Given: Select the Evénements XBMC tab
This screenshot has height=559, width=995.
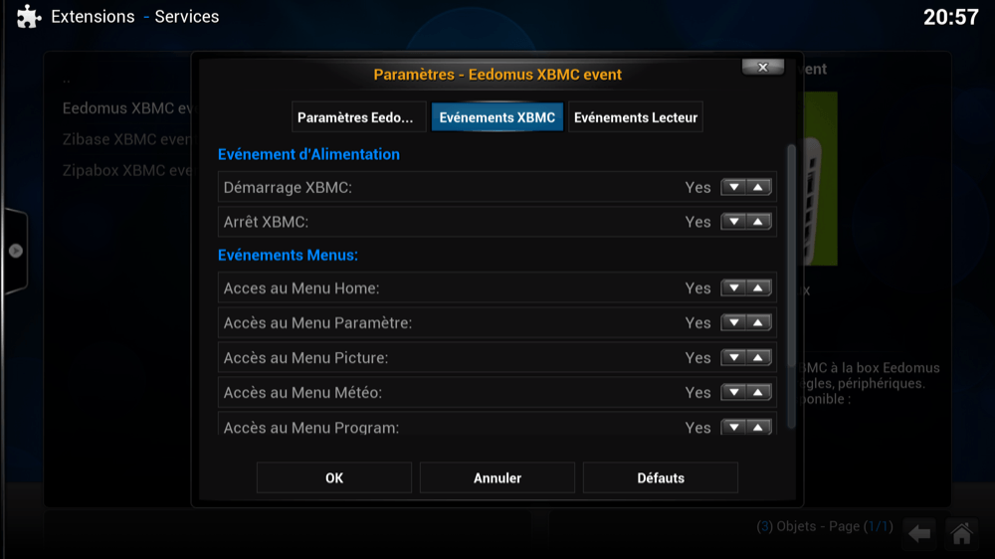Looking at the screenshot, I should [497, 117].
